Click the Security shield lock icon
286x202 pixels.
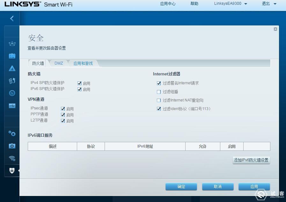pyautogui.click(x=12, y=171)
